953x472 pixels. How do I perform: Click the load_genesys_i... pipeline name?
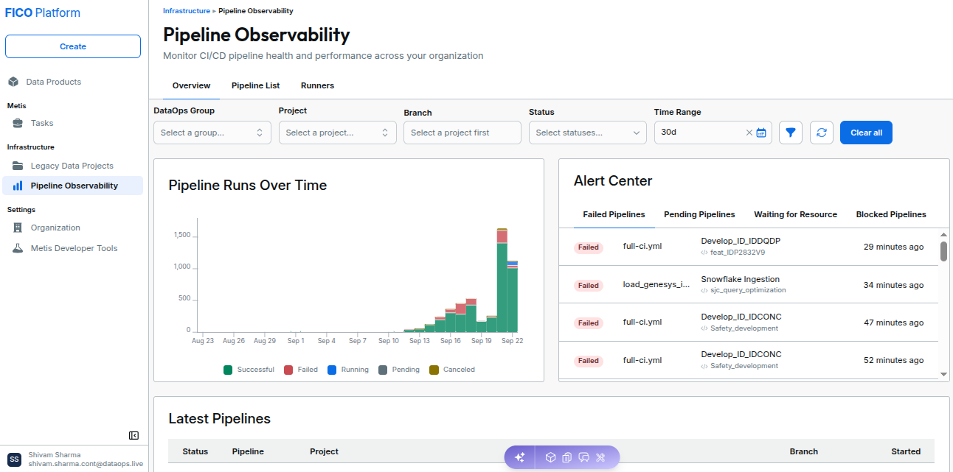tap(656, 284)
